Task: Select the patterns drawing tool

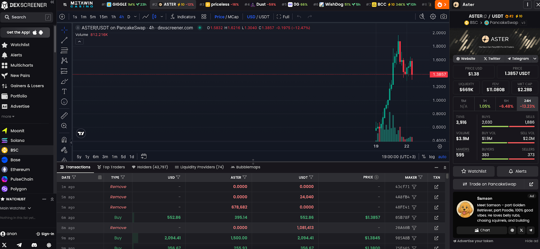Action: click(64, 61)
